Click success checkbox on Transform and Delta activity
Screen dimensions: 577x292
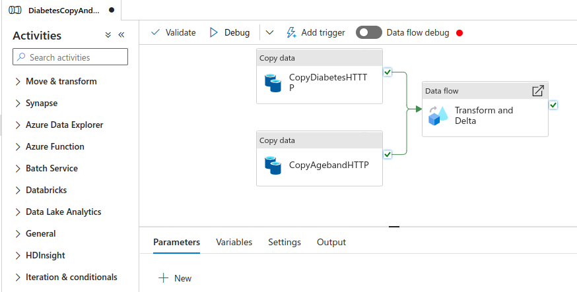[553, 105]
